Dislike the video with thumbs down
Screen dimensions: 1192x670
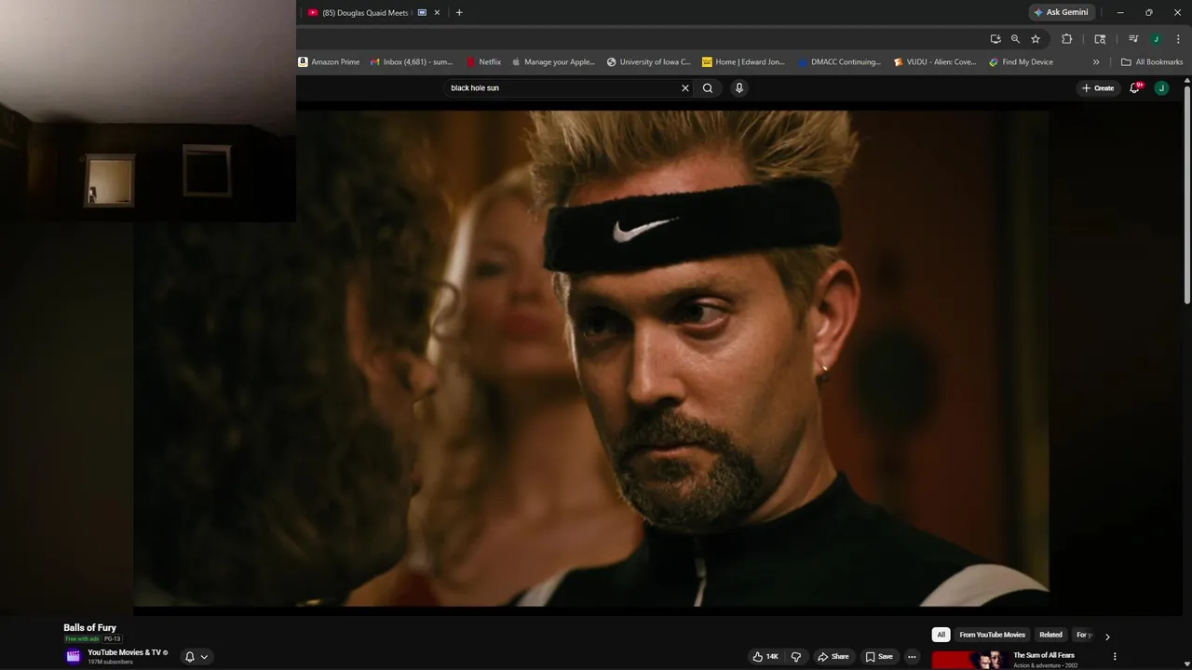tap(796, 657)
